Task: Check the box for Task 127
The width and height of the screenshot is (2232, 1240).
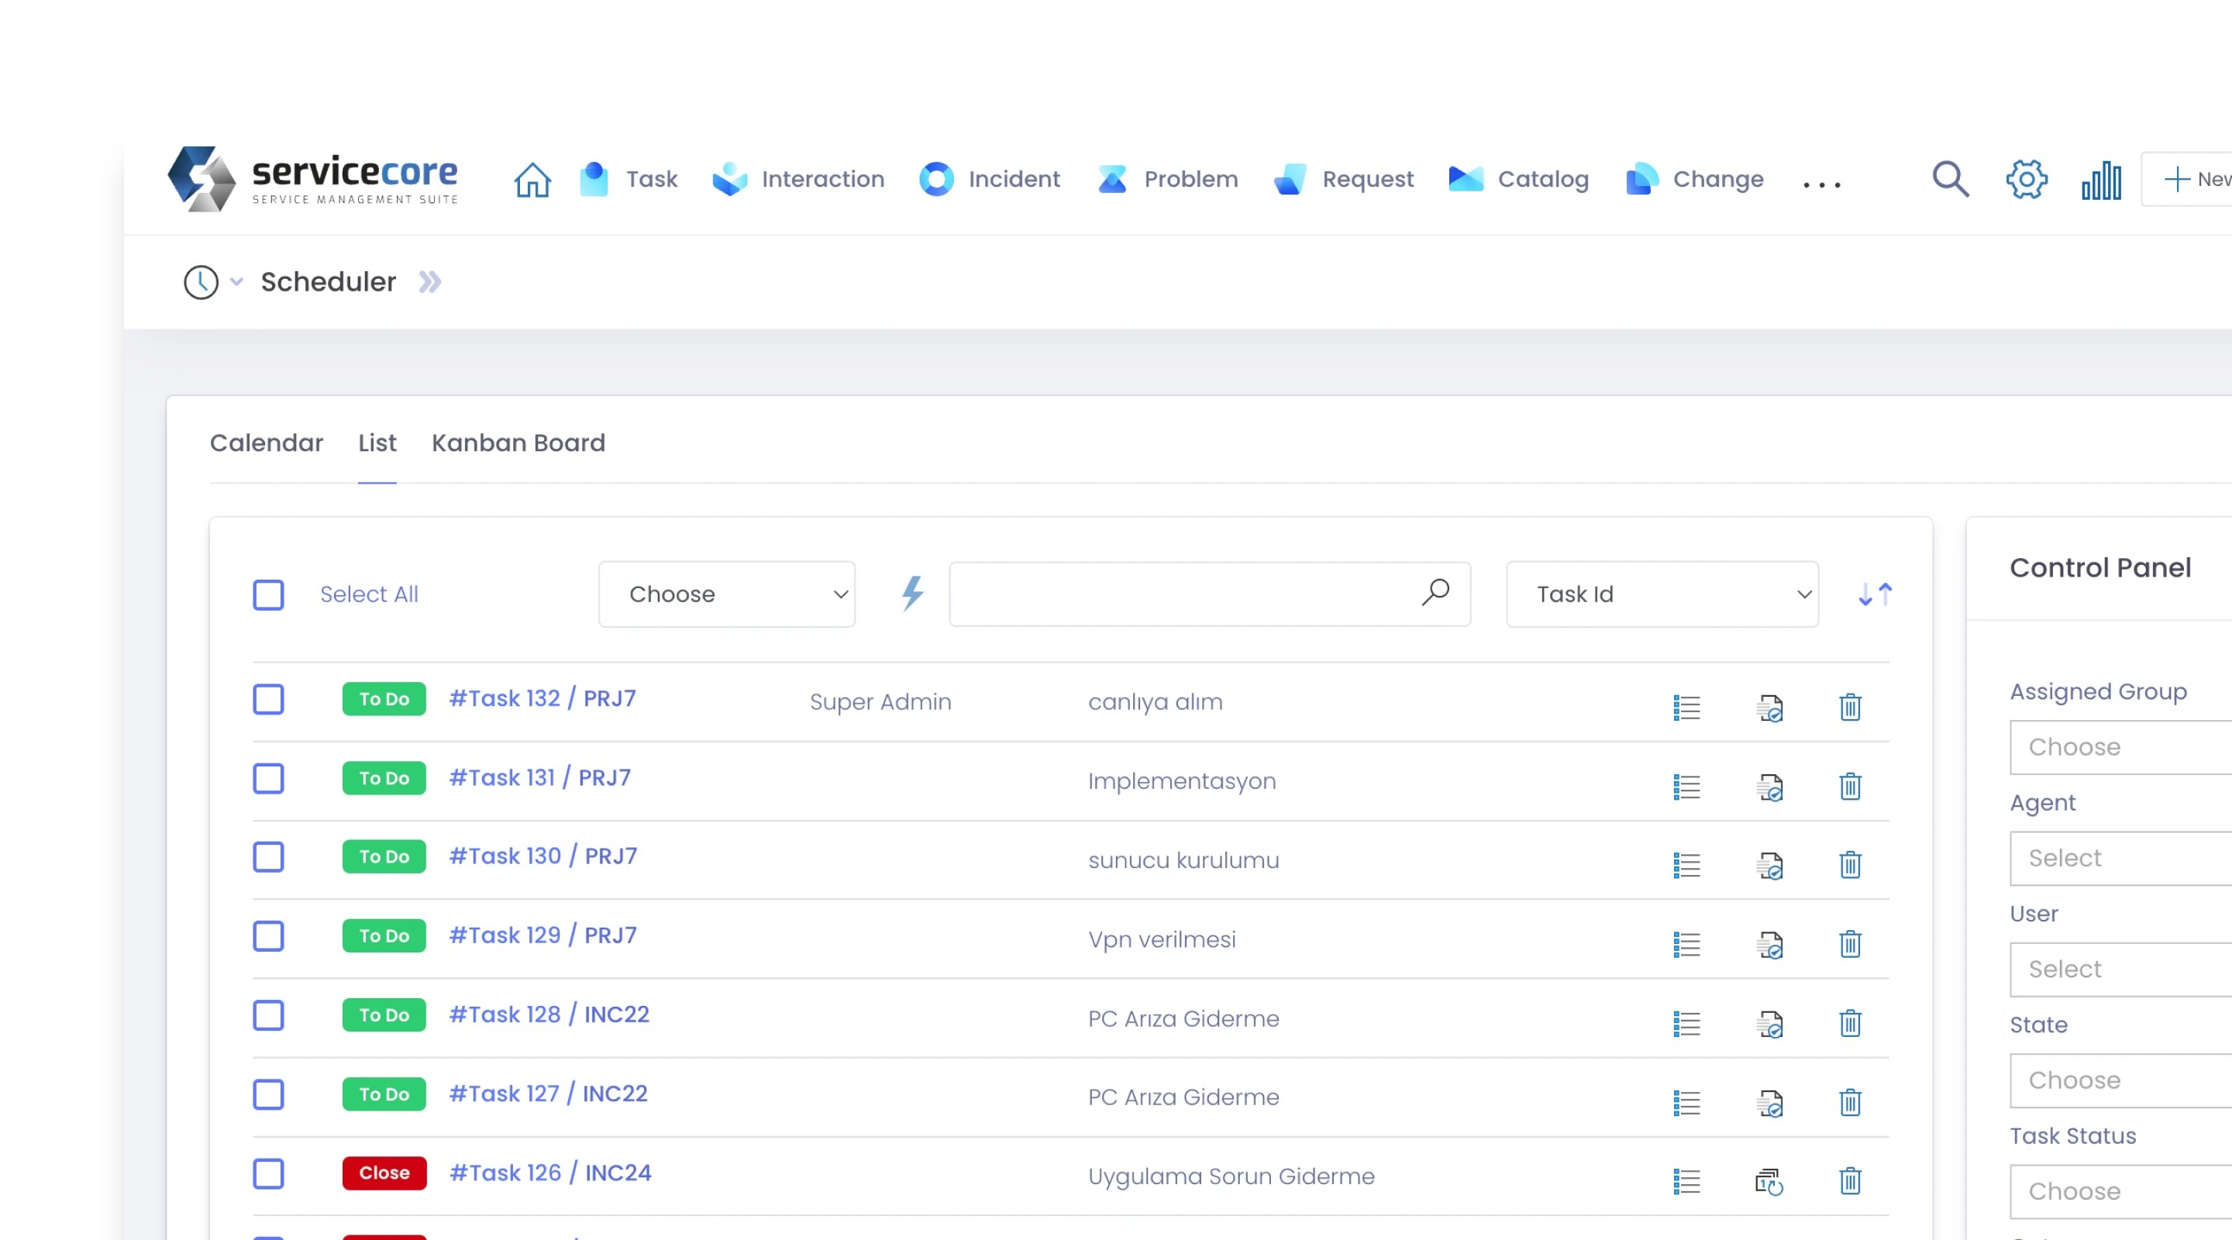Action: 269,1094
